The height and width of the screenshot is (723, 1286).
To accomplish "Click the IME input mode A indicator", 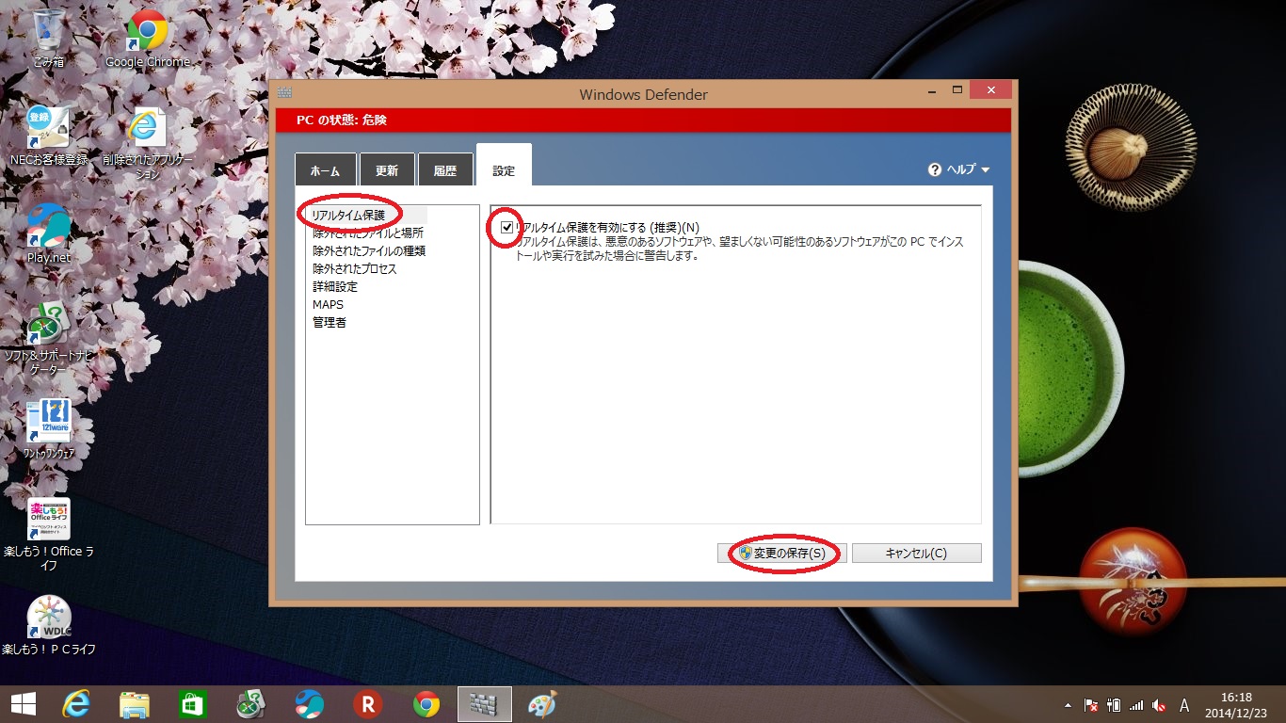I will coord(1184,705).
